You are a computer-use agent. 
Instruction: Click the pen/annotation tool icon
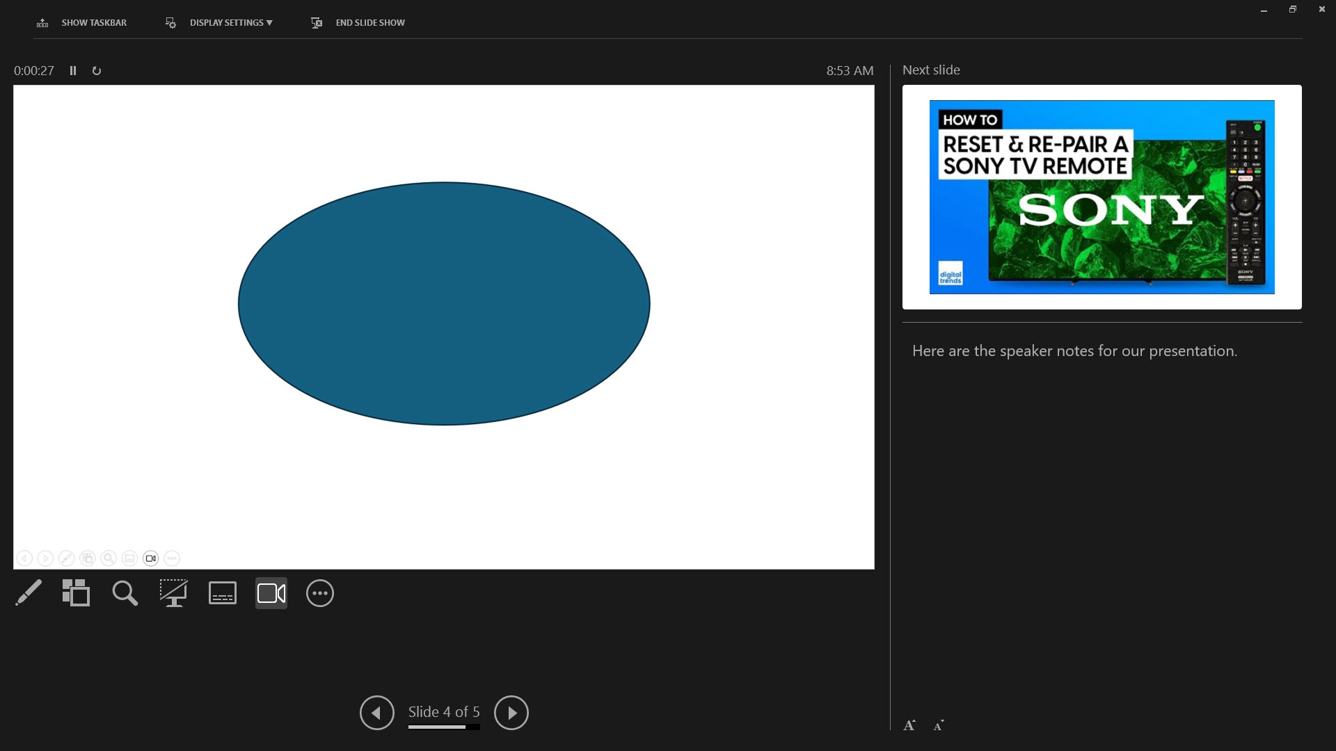pyautogui.click(x=28, y=593)
